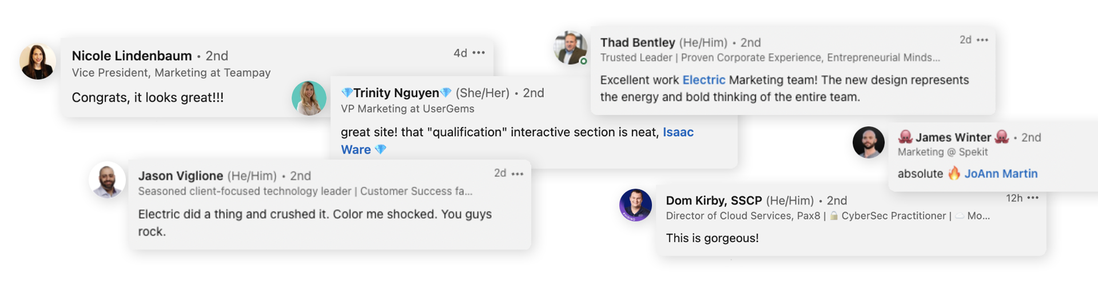Open Nicole Lindenbaum's profile photo

(38, 61)
